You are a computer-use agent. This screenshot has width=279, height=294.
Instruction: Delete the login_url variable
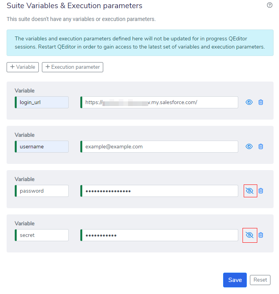pyautogui.click(x=261, y=102)
